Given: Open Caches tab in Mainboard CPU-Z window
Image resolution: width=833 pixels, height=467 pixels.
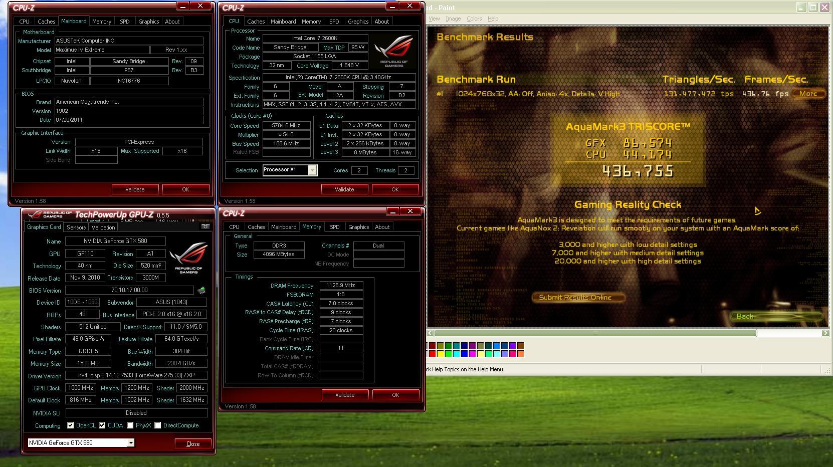Looking at the screenshot, I should 46,22.
